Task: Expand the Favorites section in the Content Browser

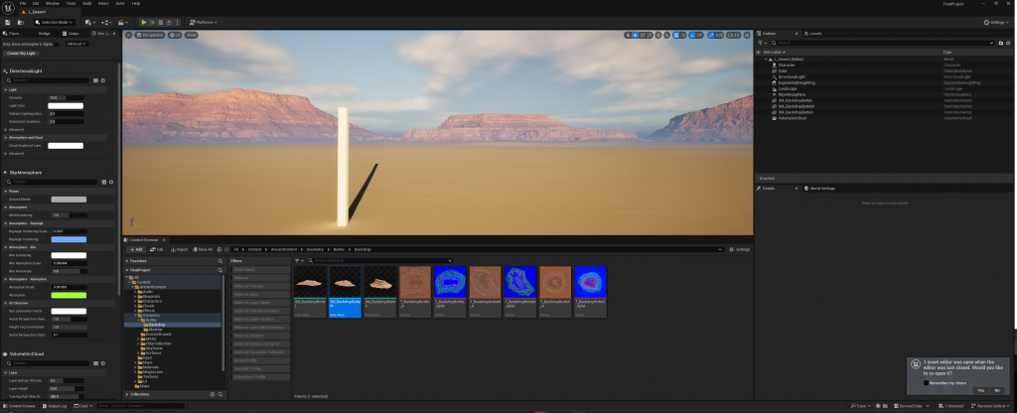Action: [x=127, y=261]
